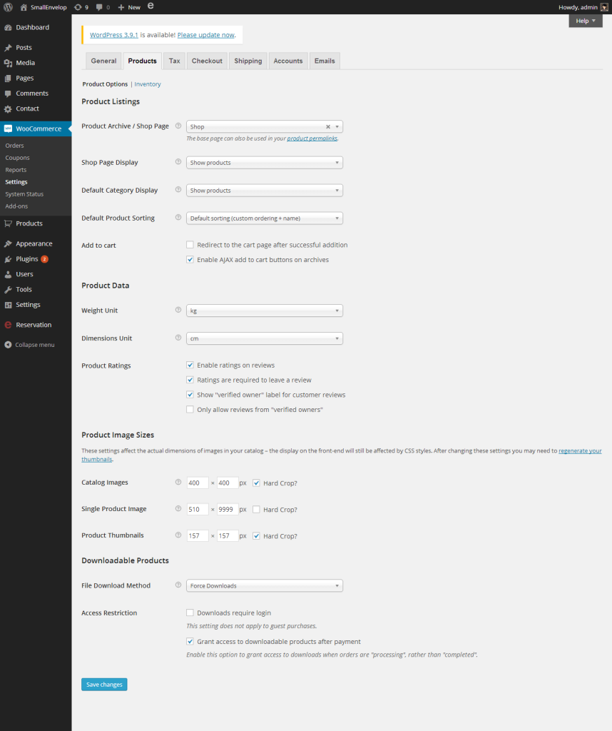Click help tooltip icon for Catalog Images

[x=178, y=482]
